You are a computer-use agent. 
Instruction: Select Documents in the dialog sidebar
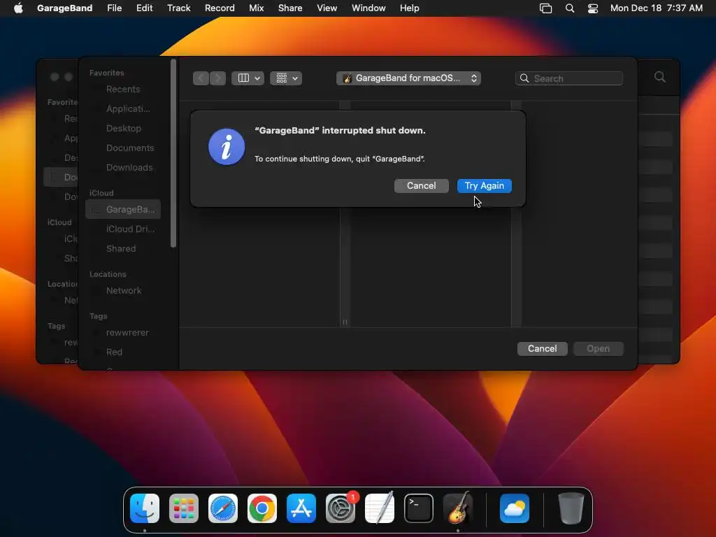123,148
